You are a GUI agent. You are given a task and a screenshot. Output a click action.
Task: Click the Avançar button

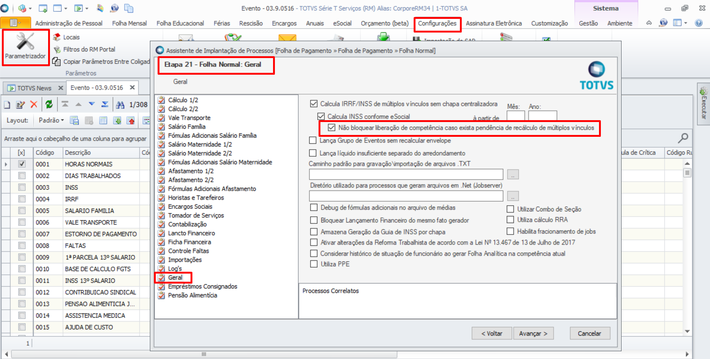coord(533,333)
